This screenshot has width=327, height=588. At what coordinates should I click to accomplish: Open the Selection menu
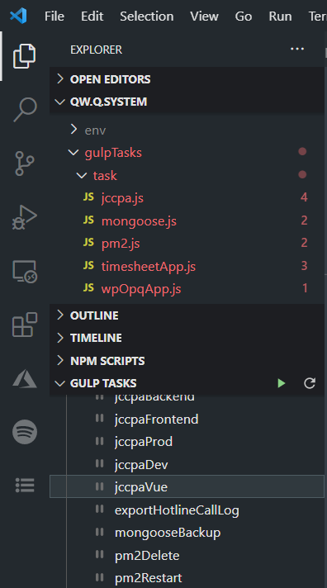tap(147, 17)
